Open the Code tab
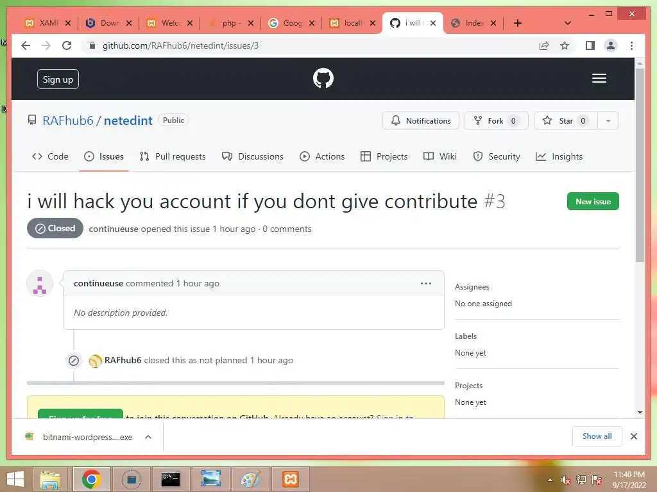Viewport: 657px width, 492px height. point(50,156)
